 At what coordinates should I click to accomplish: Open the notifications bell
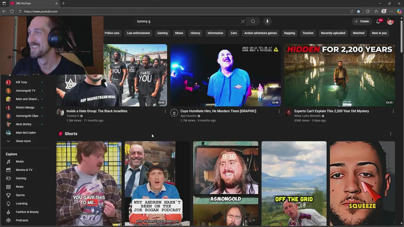tap(378, 21)
